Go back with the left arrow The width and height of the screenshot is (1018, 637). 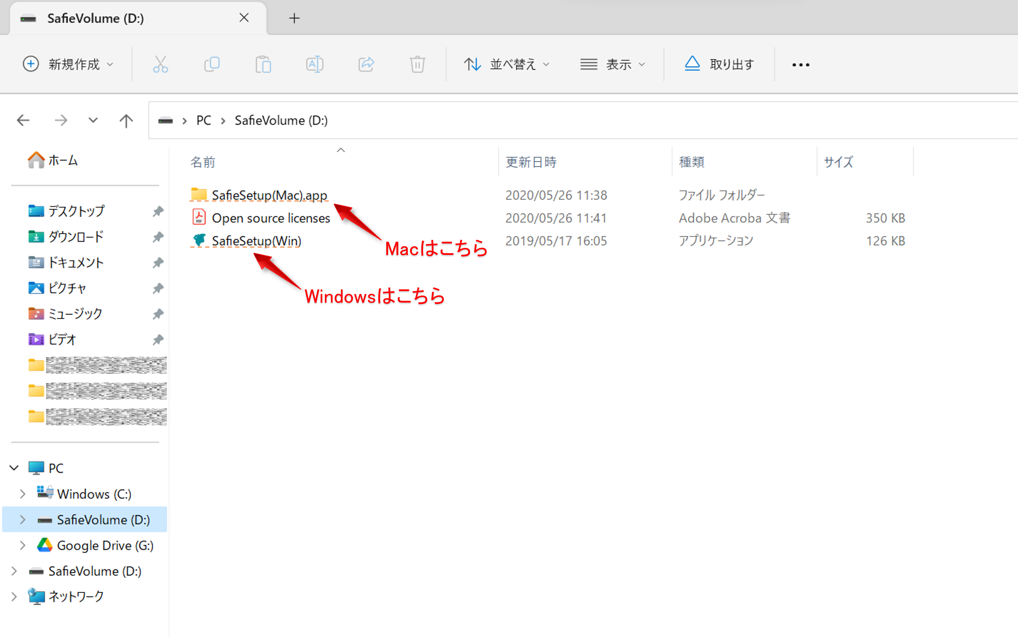(23, 120)
